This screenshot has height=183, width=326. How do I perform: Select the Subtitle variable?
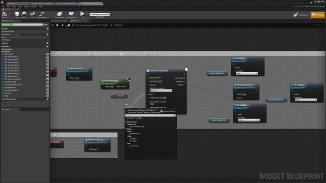[8, 93]
